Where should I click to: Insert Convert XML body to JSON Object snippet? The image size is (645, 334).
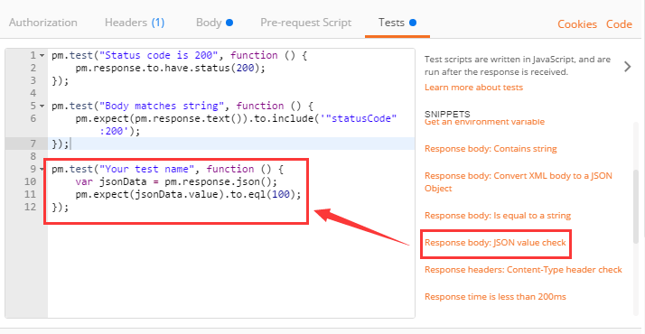[x=519, y=182]
